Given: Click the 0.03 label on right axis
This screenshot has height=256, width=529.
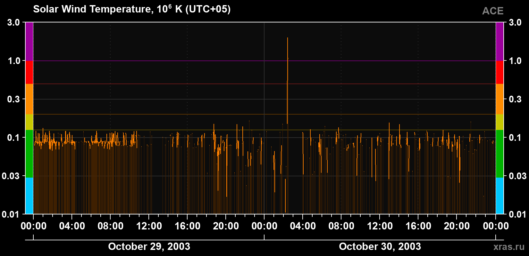Looking at the screenshot, I should point(518,176).
